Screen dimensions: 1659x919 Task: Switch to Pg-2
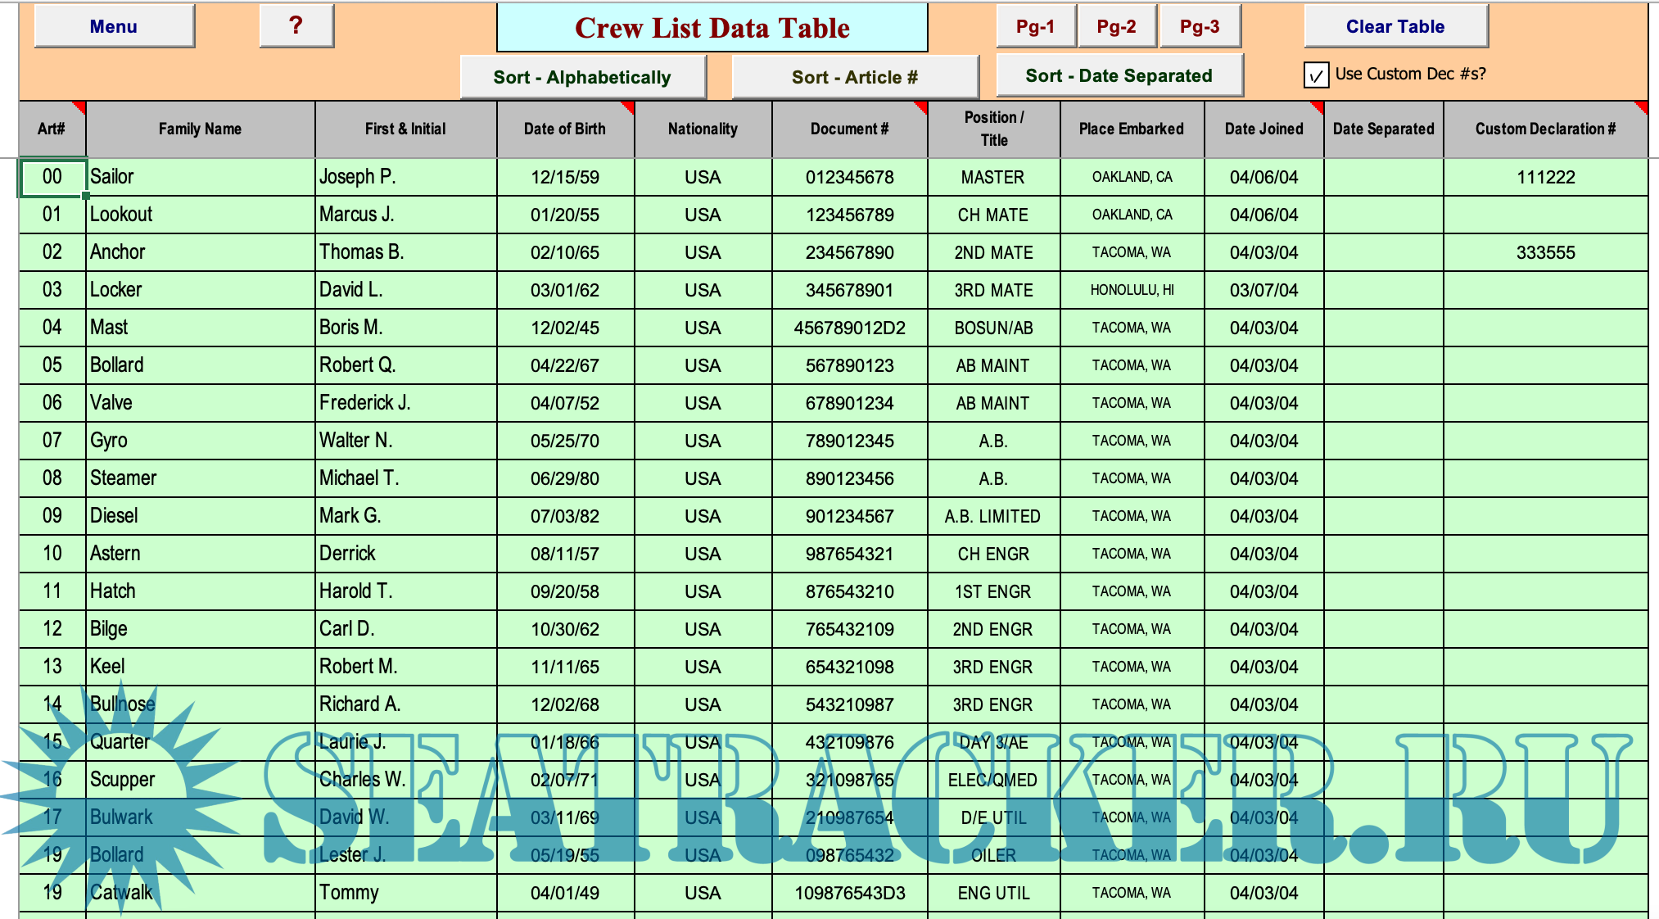(x=1116, y=26)
